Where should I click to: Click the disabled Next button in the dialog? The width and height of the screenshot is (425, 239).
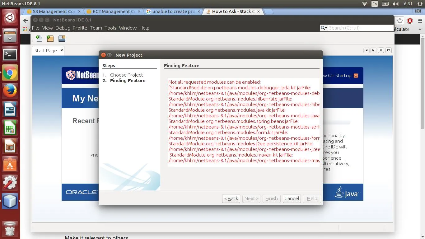(x=251, y=199)
